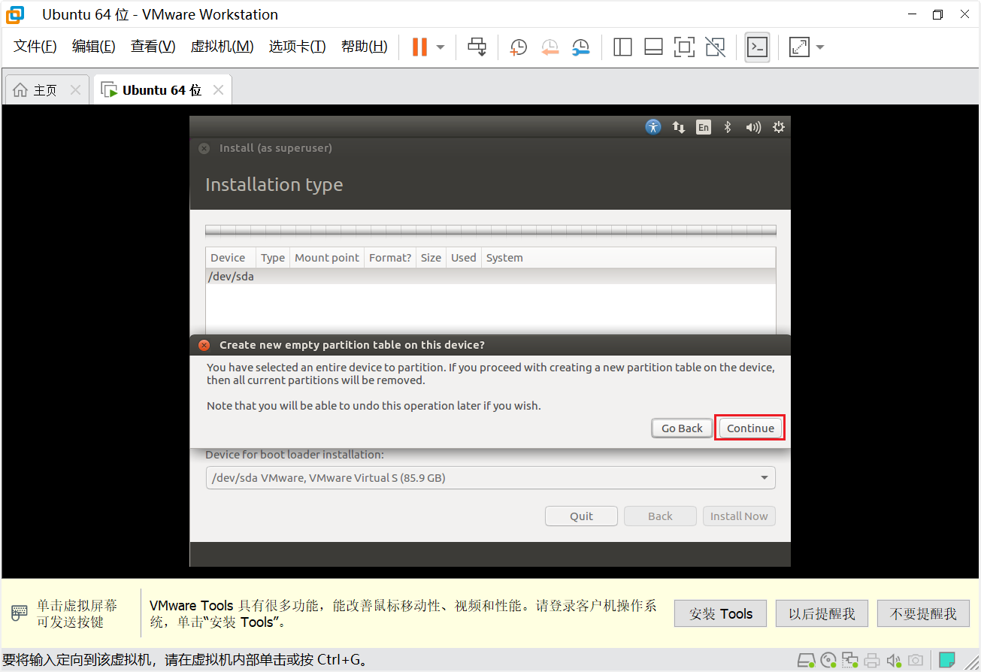Click the Quit button in installer

tap(581, 516)
